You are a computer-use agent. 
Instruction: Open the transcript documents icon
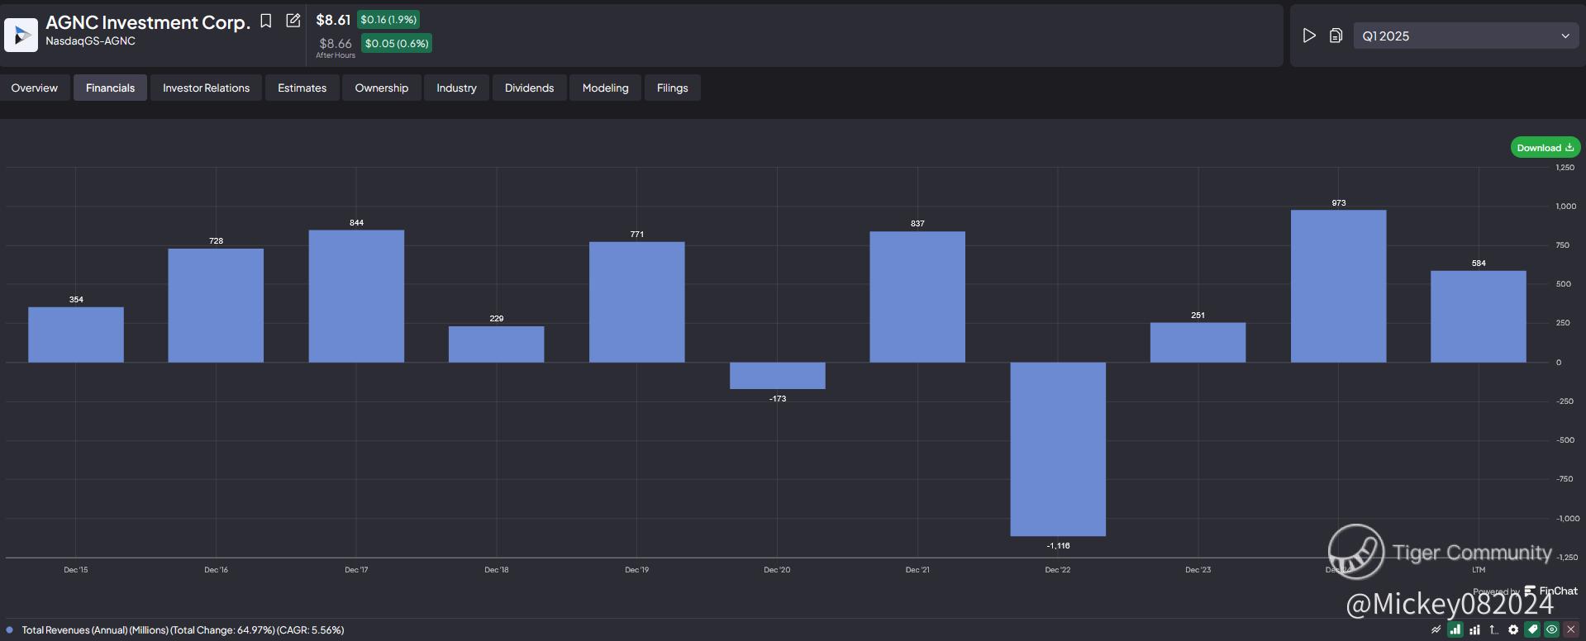(x=1336, y=36)
